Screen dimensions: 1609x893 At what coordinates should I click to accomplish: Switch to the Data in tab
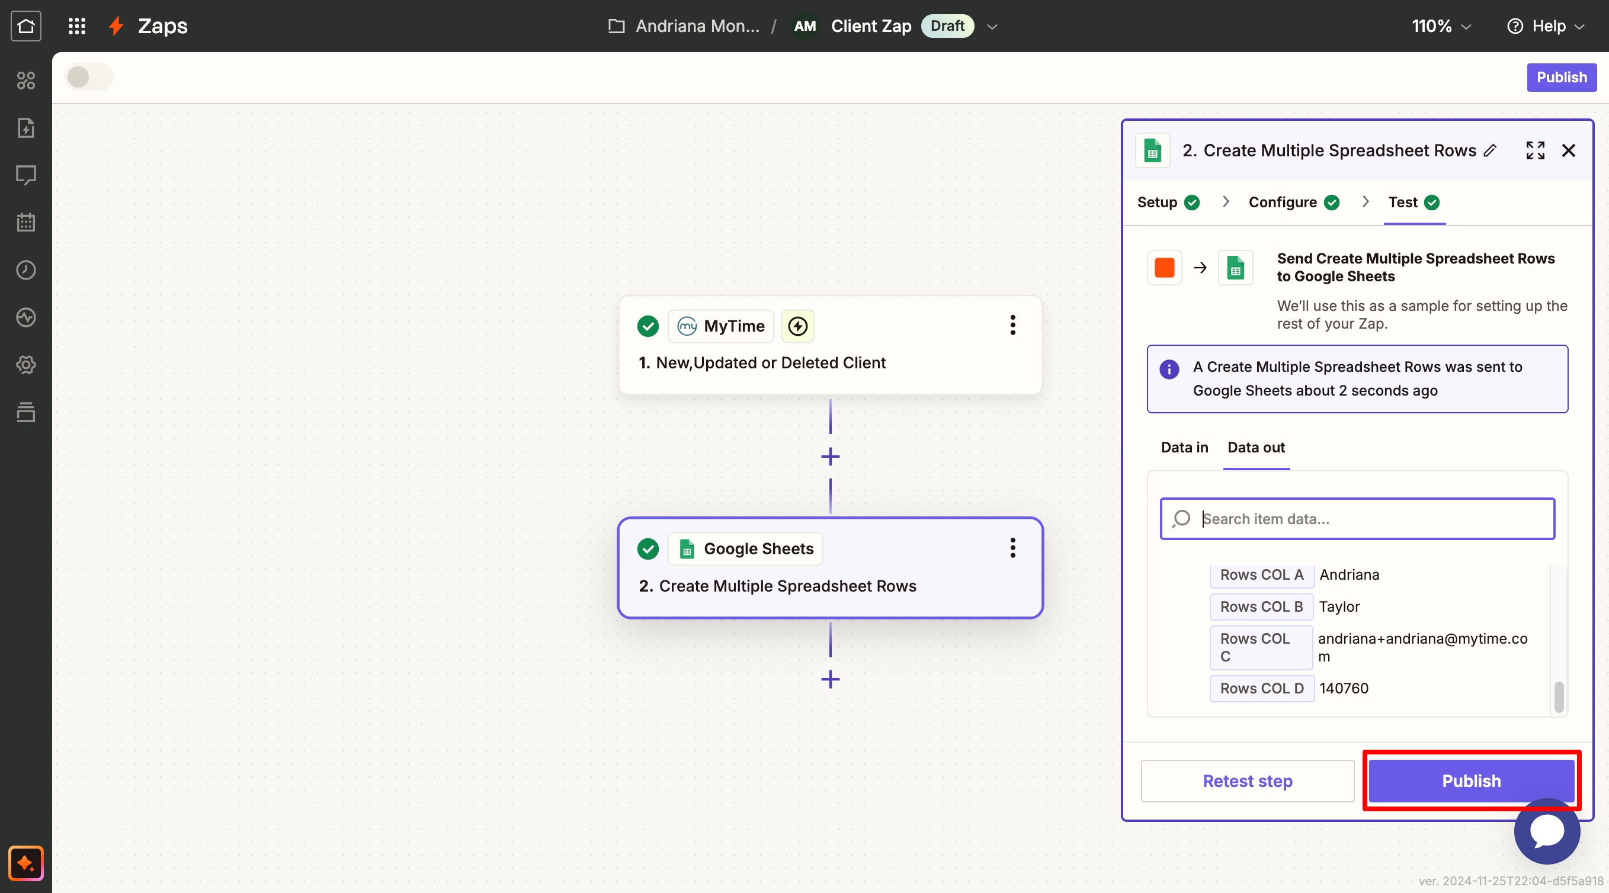(x=1184, y=447)
